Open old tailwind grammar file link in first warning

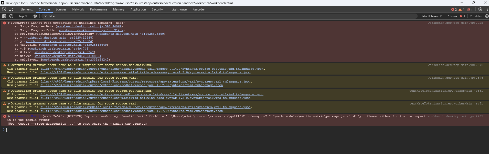coord(152,69)
